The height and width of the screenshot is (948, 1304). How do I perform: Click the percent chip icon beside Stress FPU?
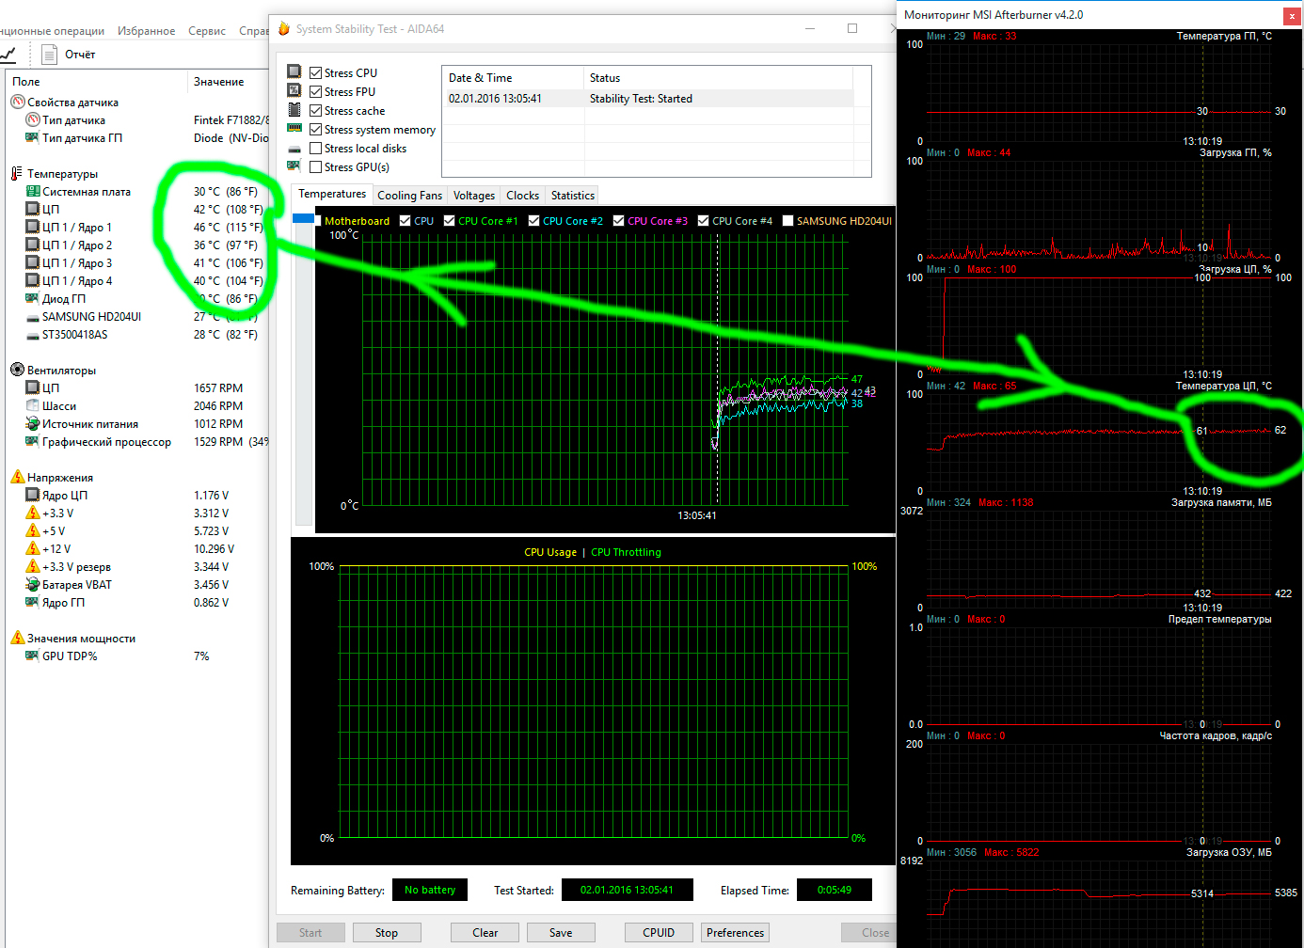coord(294,91)
